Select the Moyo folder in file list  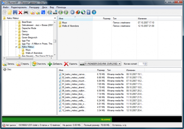coord(65,23)
